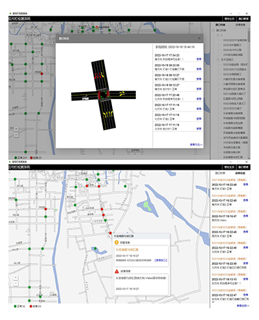The image size is (259, 320).
Task: Click the red triangle fault alert icon
Action: point(117,271)
